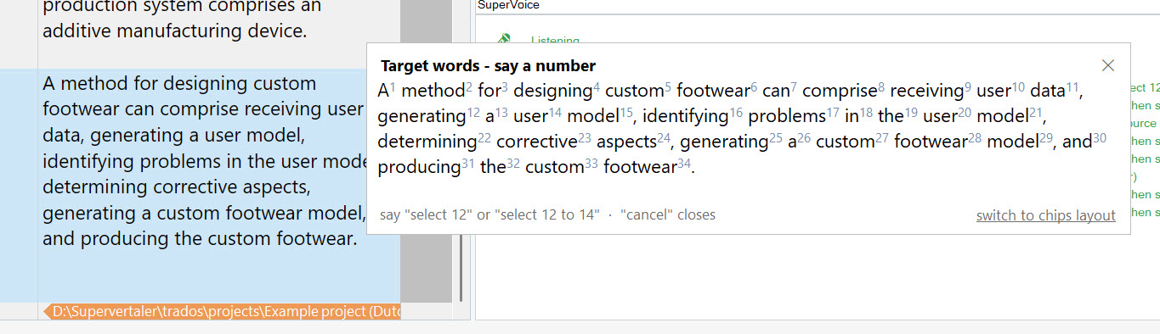Select target word 'and' numbered 30
Screen dimensions: 1160x334
click(1076, 142)
